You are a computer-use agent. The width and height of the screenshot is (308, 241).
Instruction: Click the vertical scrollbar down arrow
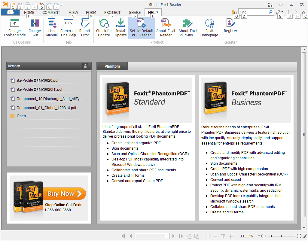click(304, 228)
